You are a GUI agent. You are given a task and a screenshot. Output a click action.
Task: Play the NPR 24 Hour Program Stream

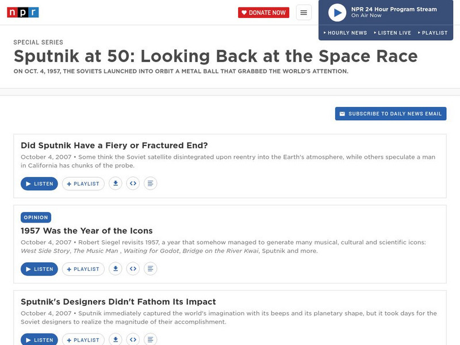click(x=337, y=13)
